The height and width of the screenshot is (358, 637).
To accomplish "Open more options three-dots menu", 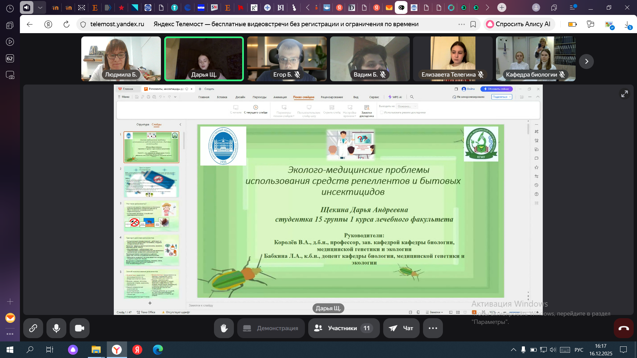I will [x=433, y=328].
